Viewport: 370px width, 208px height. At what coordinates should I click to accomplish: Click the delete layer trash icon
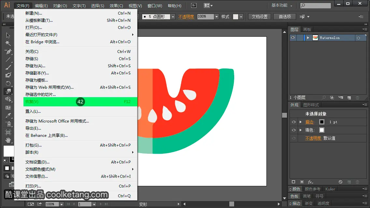(358, 97)
